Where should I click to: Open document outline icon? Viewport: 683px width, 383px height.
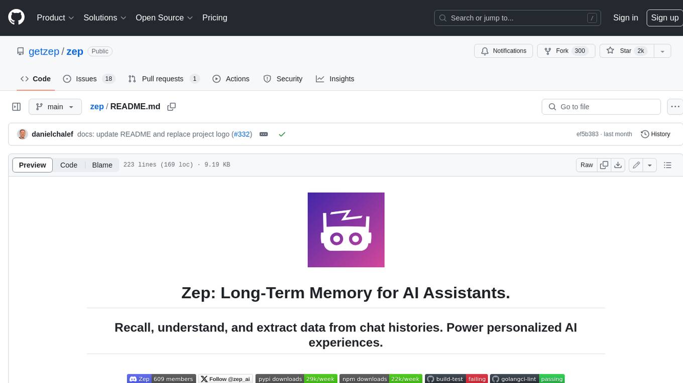pos(667,165)
